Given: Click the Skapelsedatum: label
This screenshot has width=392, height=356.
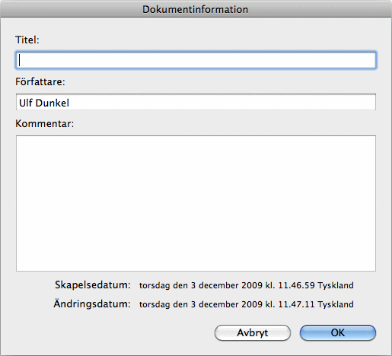Looking at the screenshot, I should pyautogui.click(x=93, y=285).
